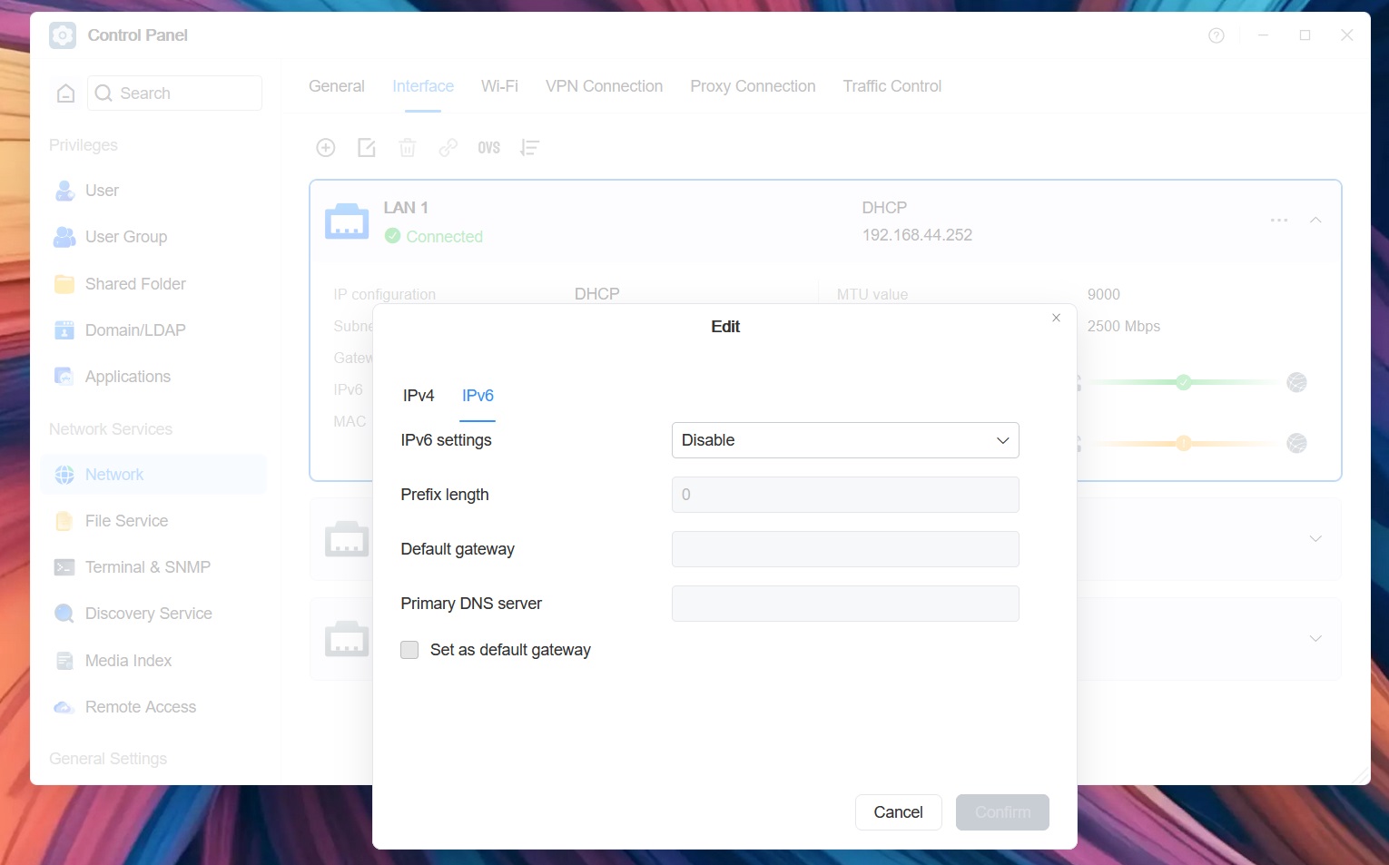Open the help question mark icon

(x=1217, y=35)
